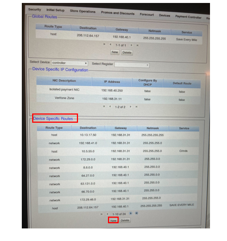The width and height of the screenshot is (227, 241).
Task: Go to next page in Global Routes pager
Action: (x=131, y=45)
